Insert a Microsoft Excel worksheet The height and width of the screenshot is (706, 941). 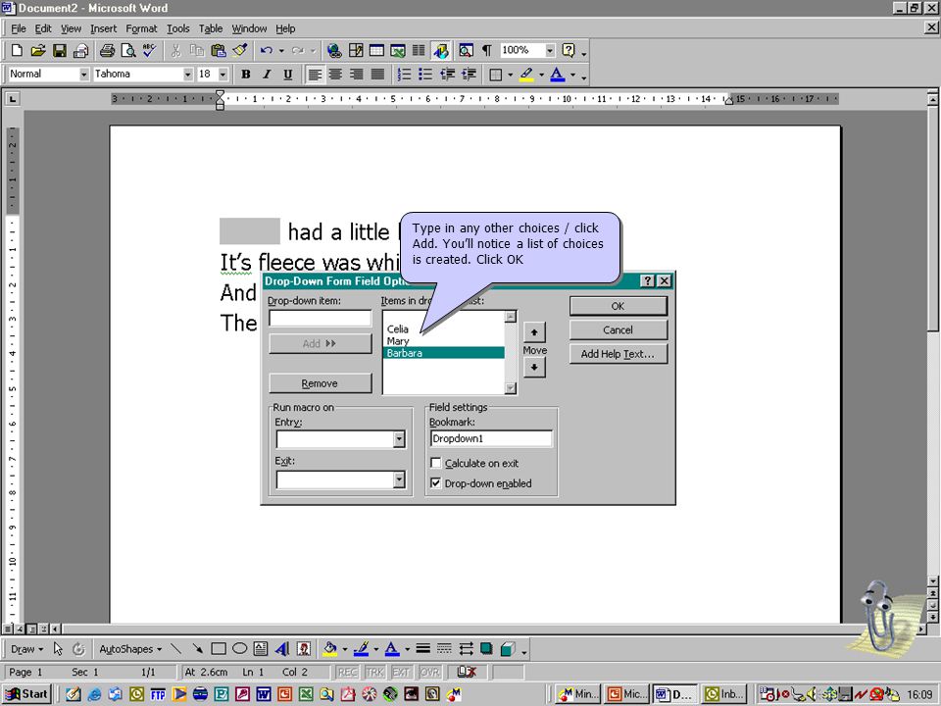coord(398,50)
